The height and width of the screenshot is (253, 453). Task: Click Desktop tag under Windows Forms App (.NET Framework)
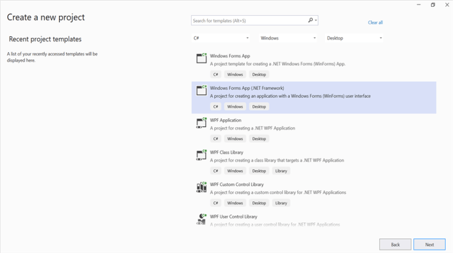click(x=259, y=107)
